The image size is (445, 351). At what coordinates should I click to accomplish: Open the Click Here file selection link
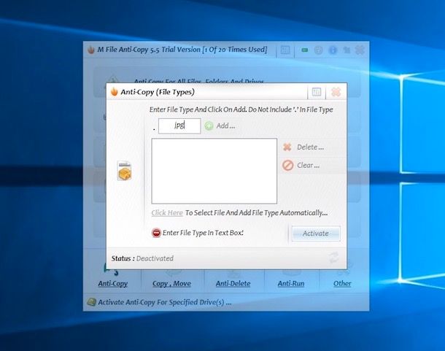[x=167, y=212]
